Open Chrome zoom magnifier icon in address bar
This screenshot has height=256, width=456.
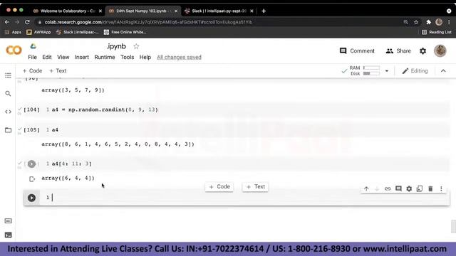pyautogui.click(x=405, y=22)
